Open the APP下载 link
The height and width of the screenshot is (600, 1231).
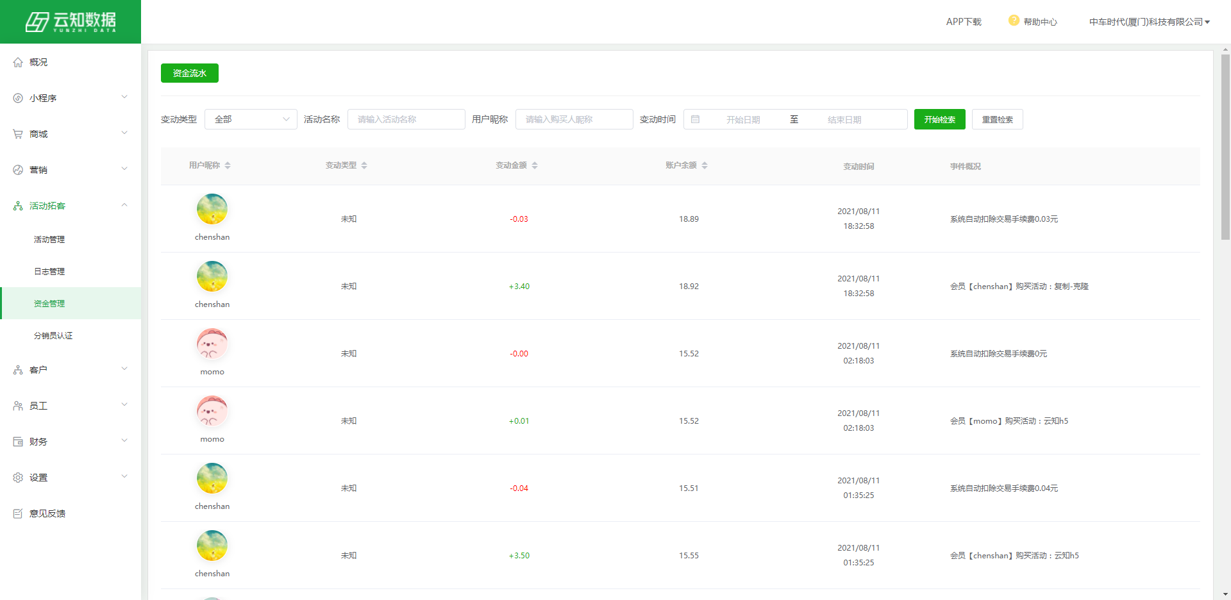tap(964, 22)
